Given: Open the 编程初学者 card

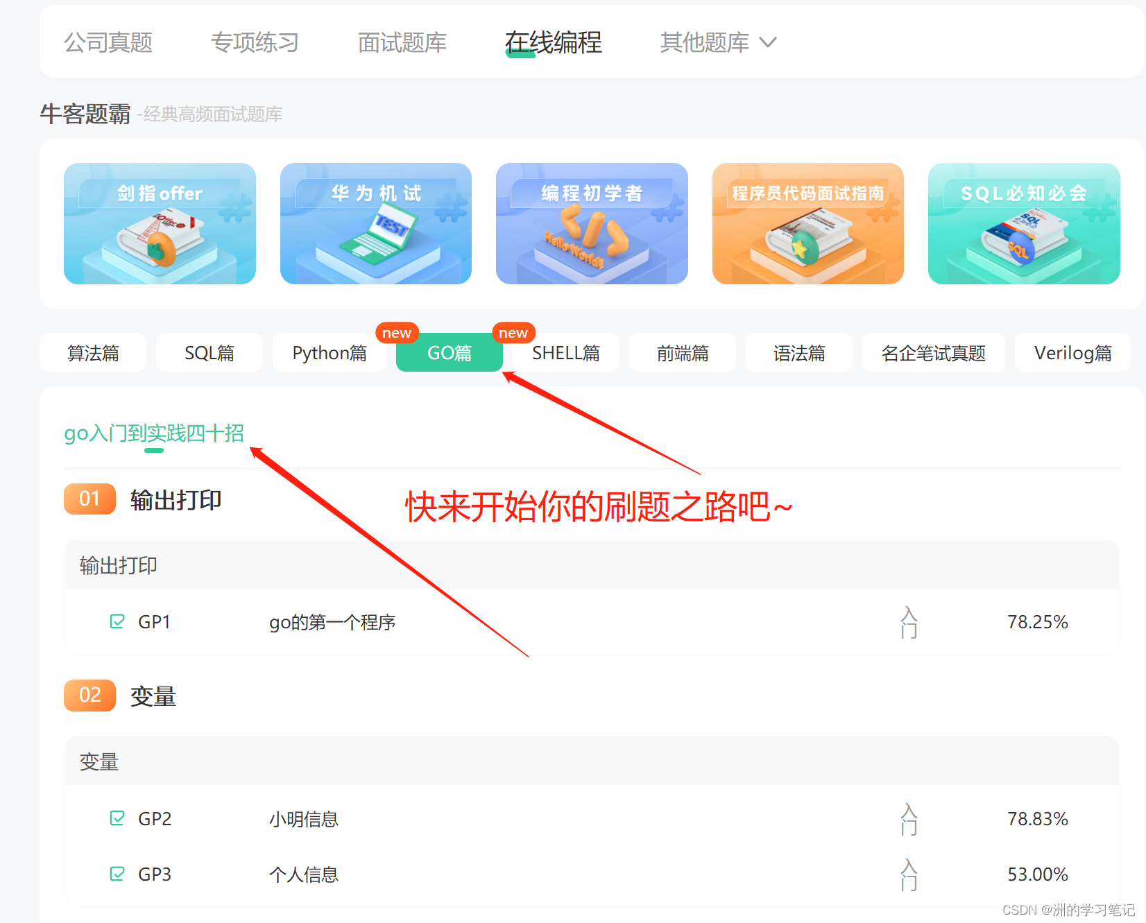Looking at the screenshot, I should (592, 223).
